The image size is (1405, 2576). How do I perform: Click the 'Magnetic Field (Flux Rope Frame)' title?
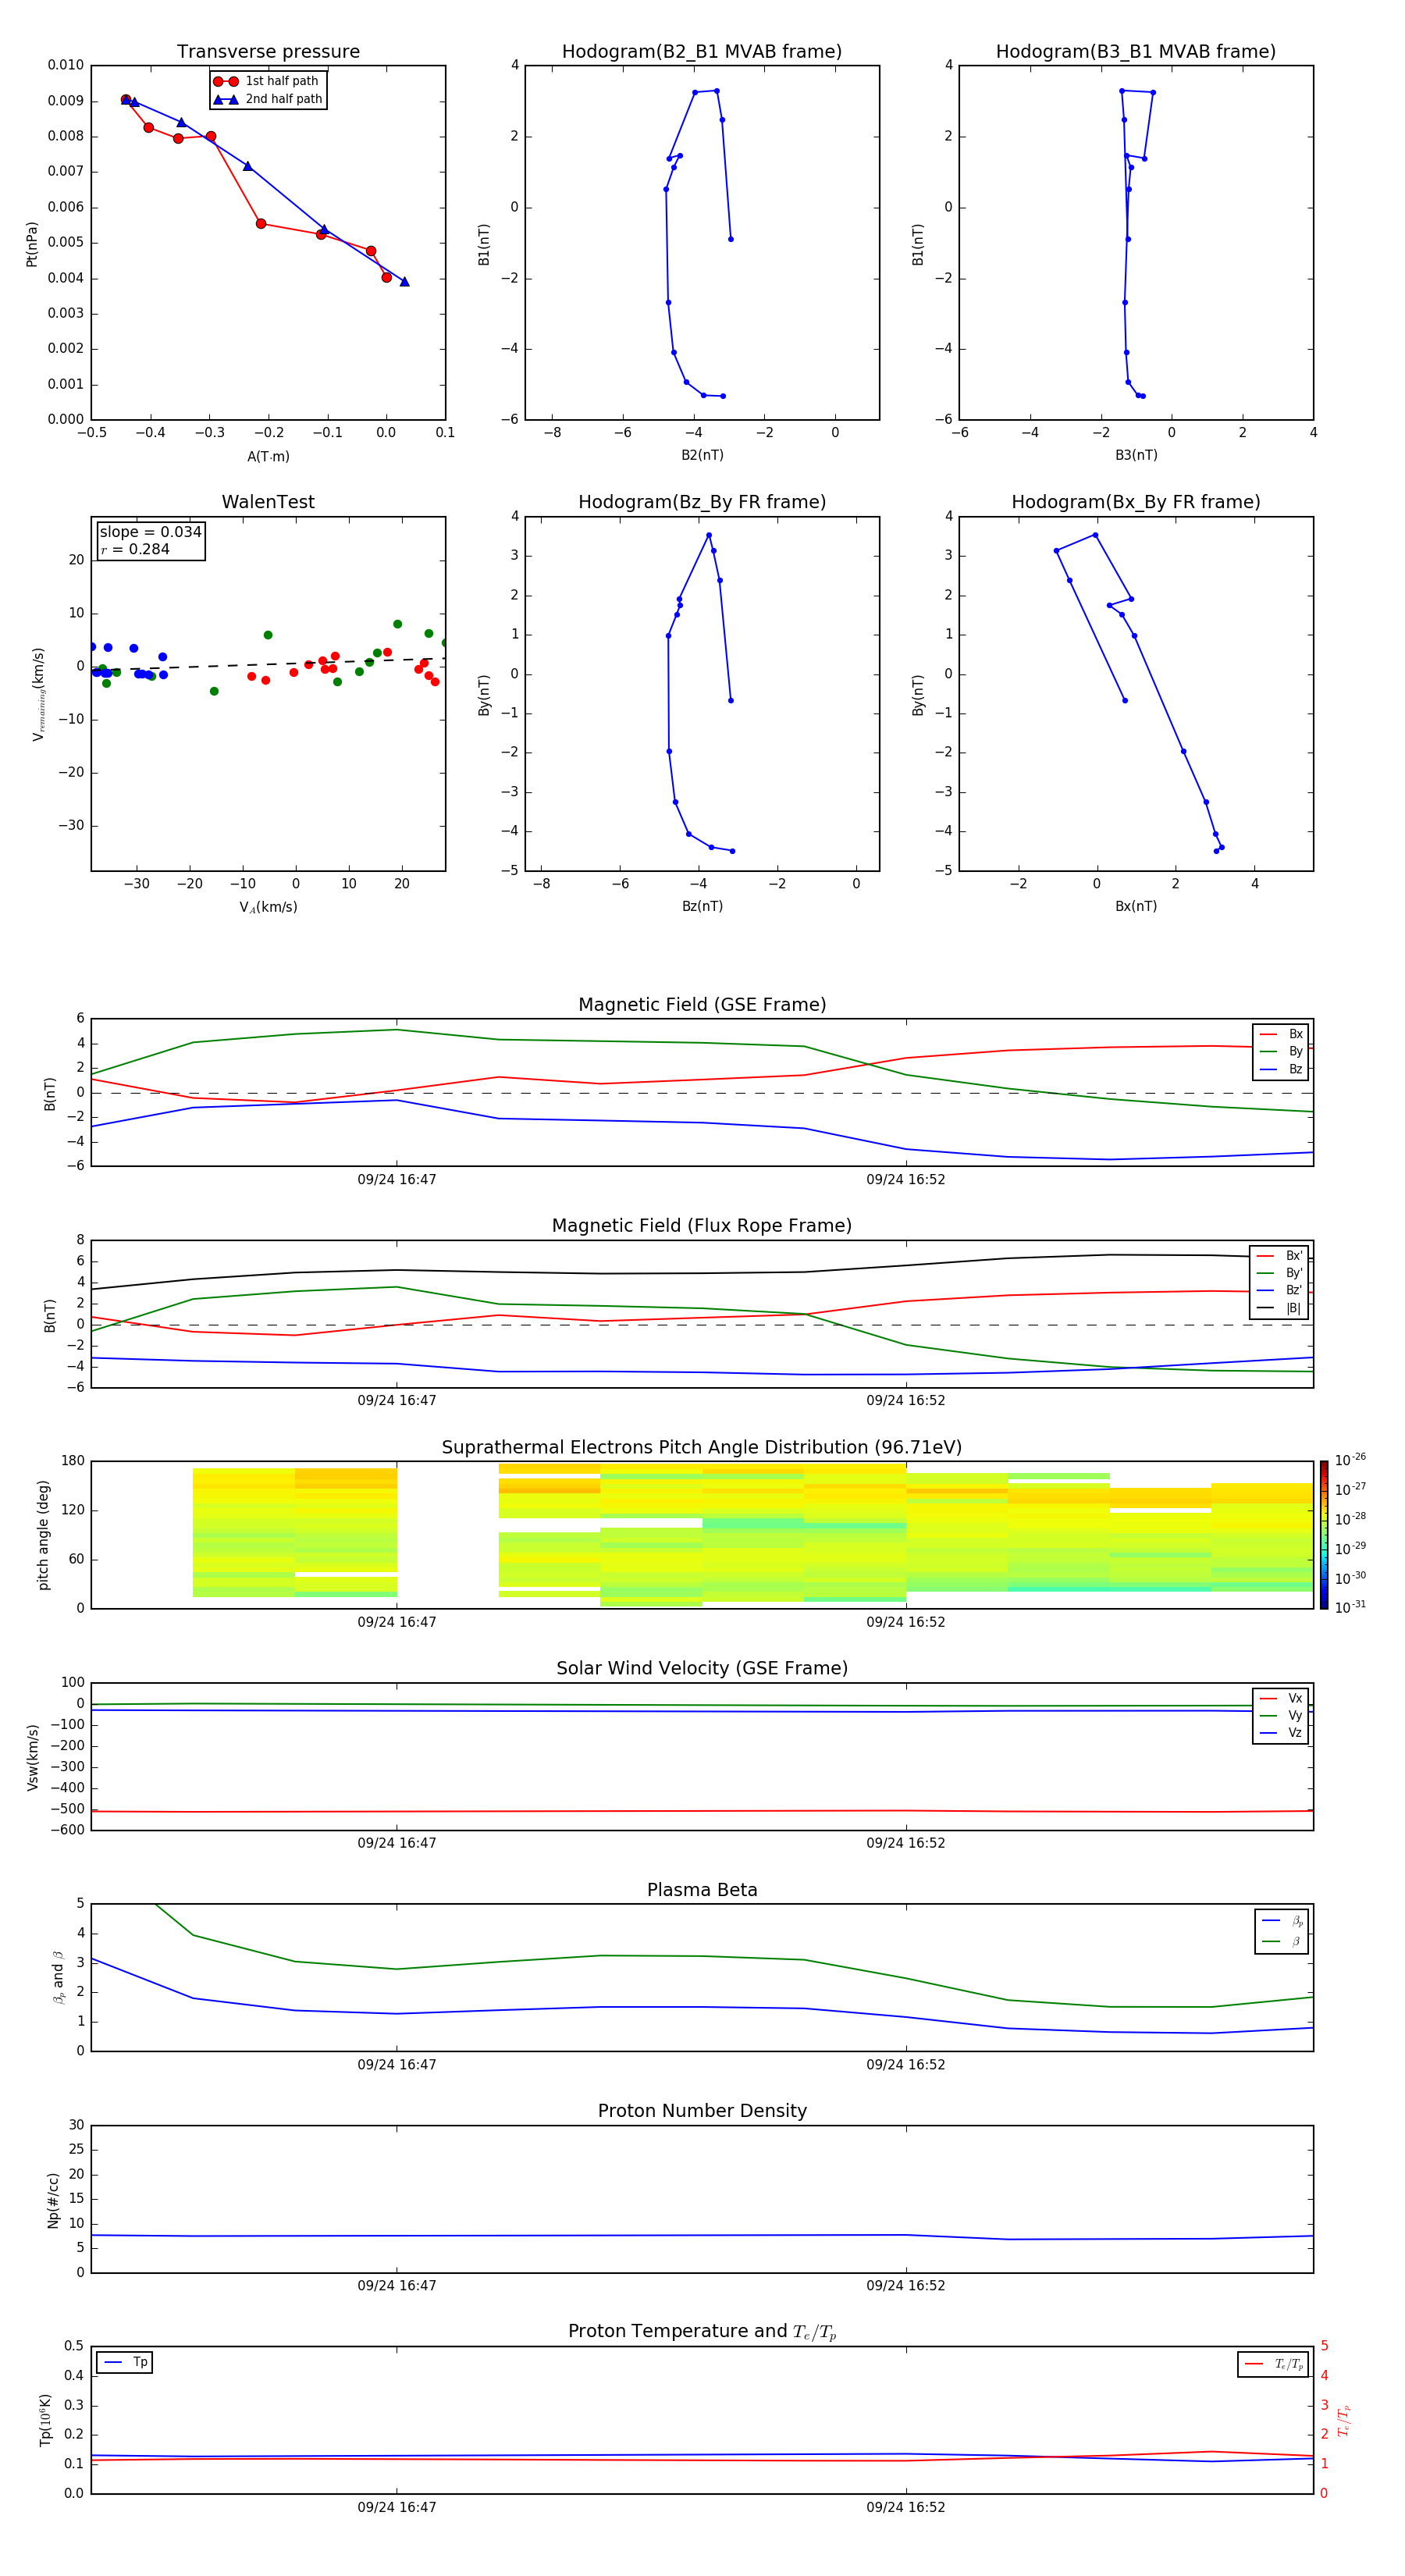702,1225
